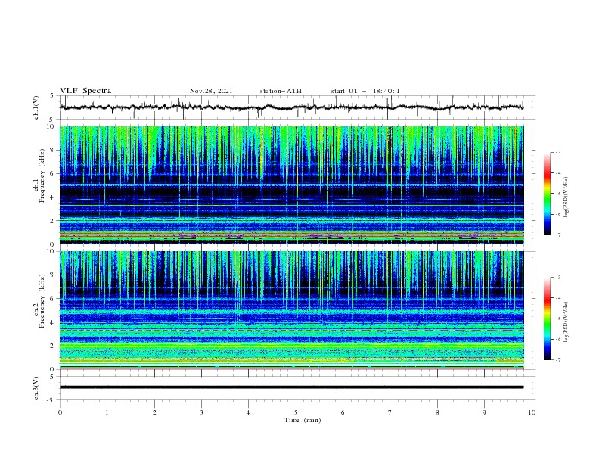The height and width of the screenshot is (463, 599).
Task: Click the ch.1 "Frequency (kHz)" axis label
Action: [x=42, y=174]
